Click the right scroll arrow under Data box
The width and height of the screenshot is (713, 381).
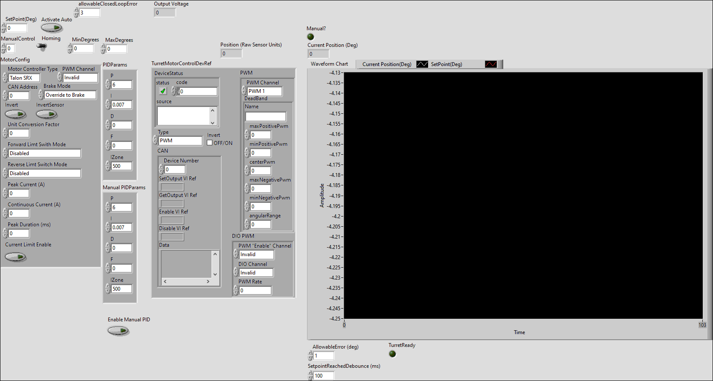208,281
